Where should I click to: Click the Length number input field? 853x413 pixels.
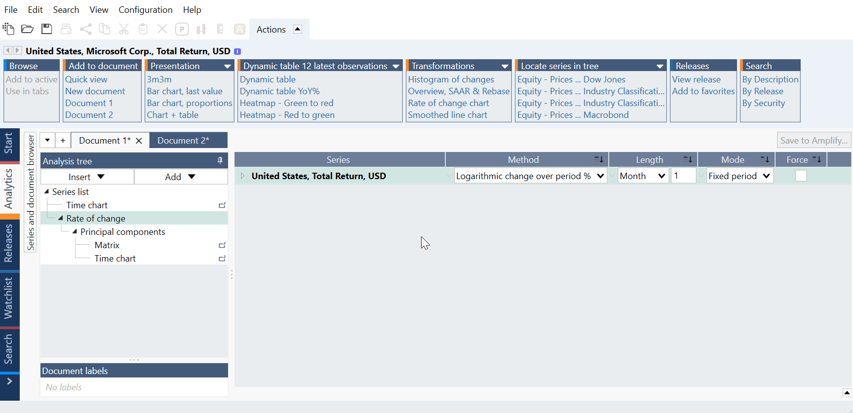[683, 176]
